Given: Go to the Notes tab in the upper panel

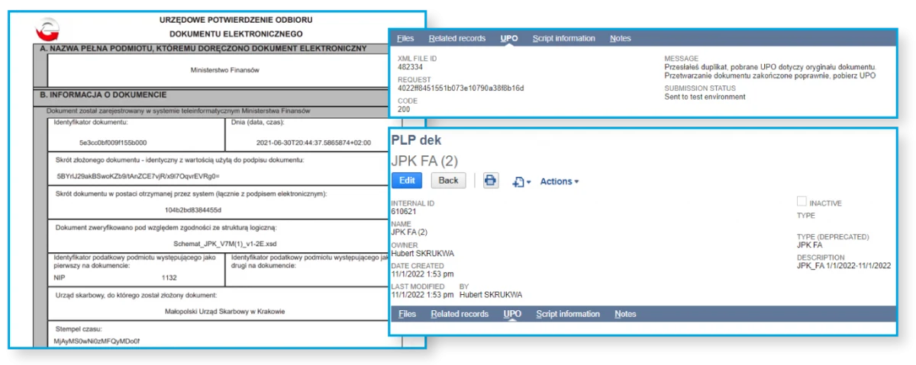Looking at the screenshot, I should tap(621, 38).
